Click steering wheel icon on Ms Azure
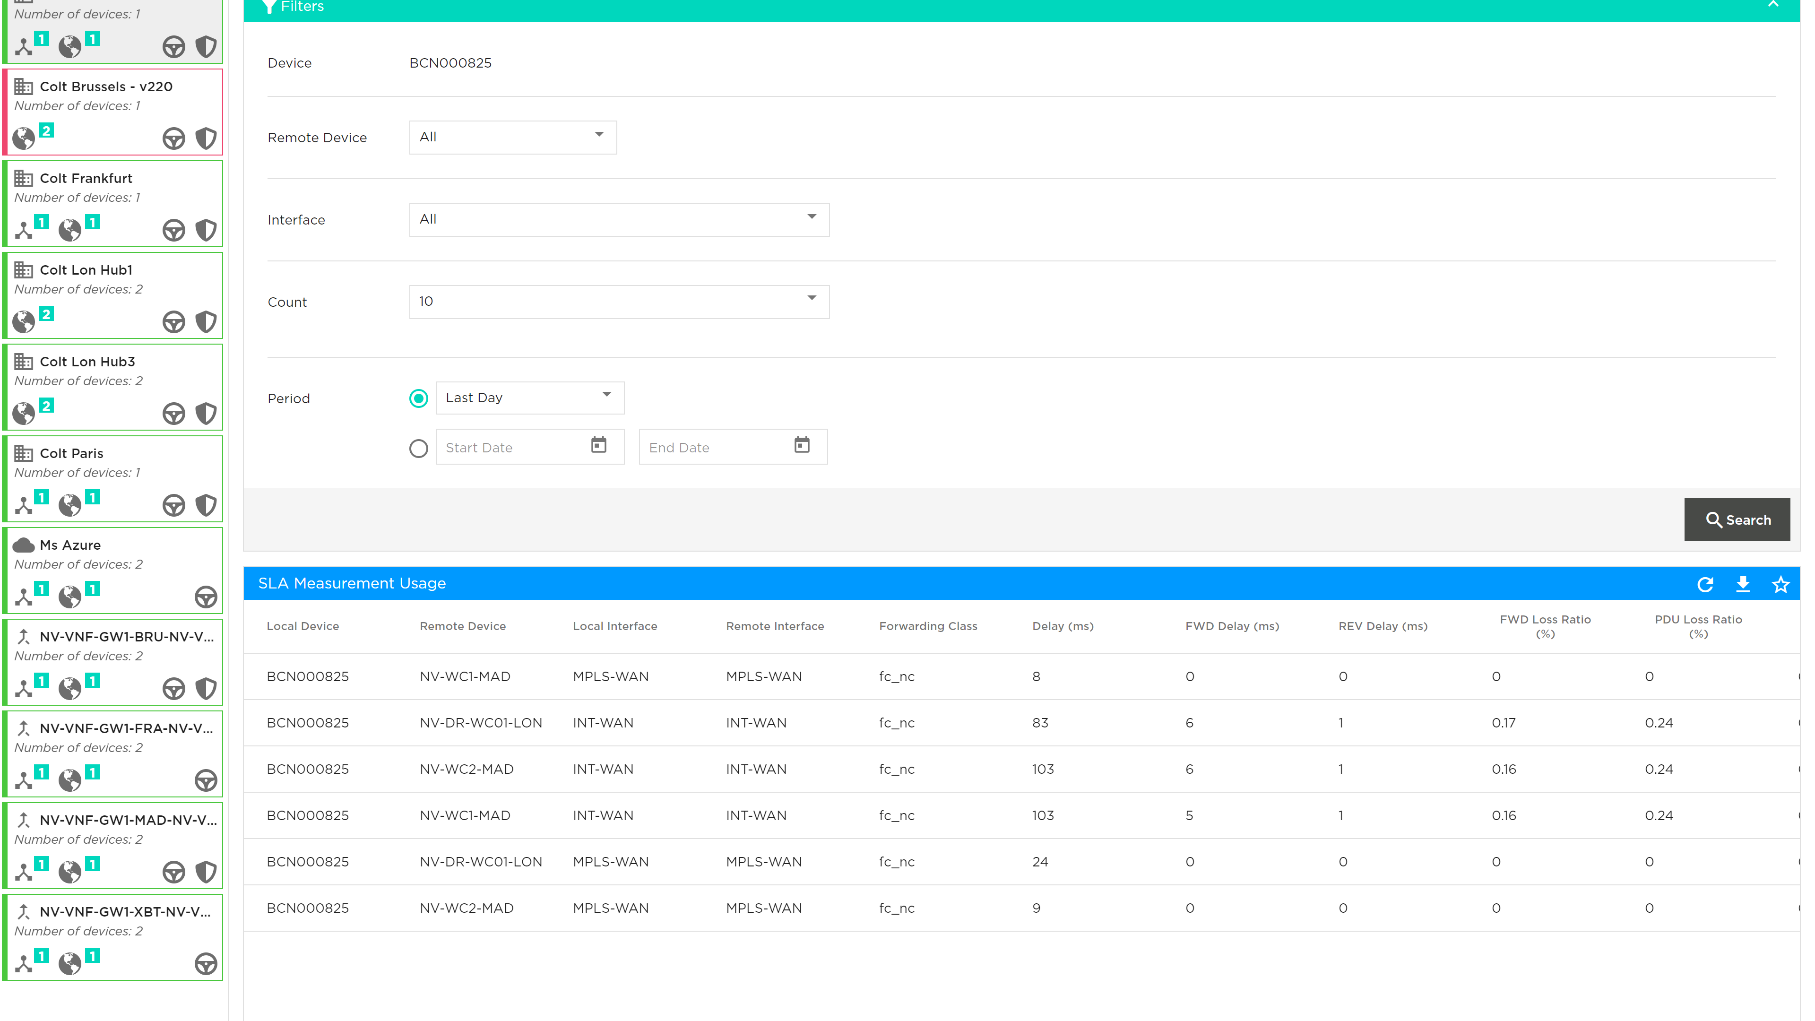This screenshot has height=1021, width=1815. coord(206,597)
